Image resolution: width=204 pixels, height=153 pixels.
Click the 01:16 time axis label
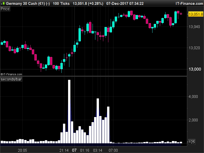click(x=85, y=150)
